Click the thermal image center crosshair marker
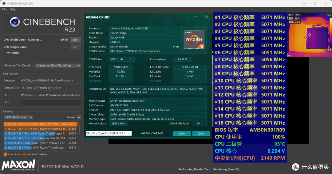Image resolution: width=332 pixels, height=174 pixels. tap(310, 35)
